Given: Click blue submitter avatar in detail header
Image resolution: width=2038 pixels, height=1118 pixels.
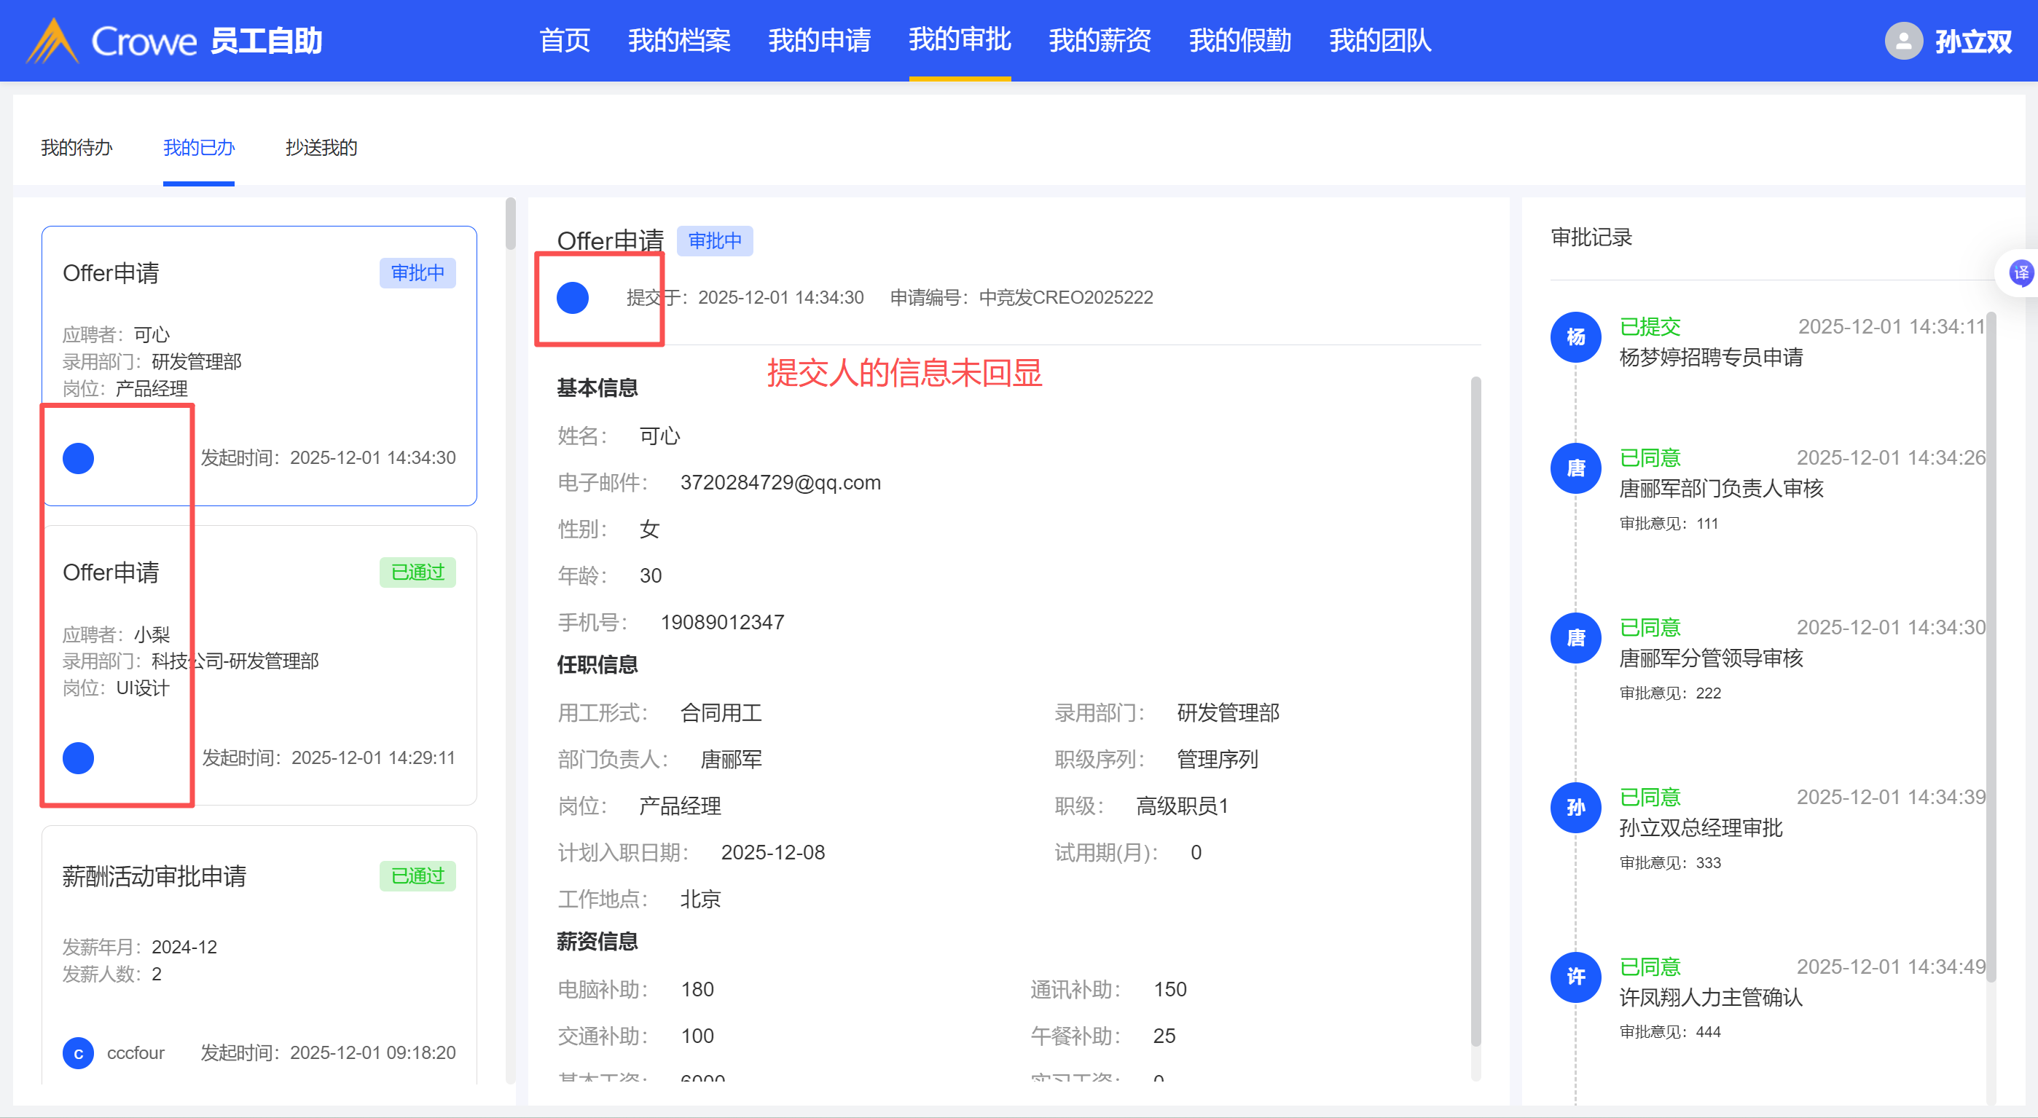Looking at the screenshot, I should point(572,298).
